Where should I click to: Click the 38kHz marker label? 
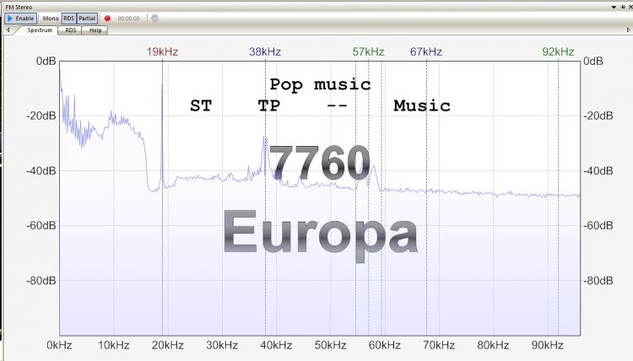point(265,51)
